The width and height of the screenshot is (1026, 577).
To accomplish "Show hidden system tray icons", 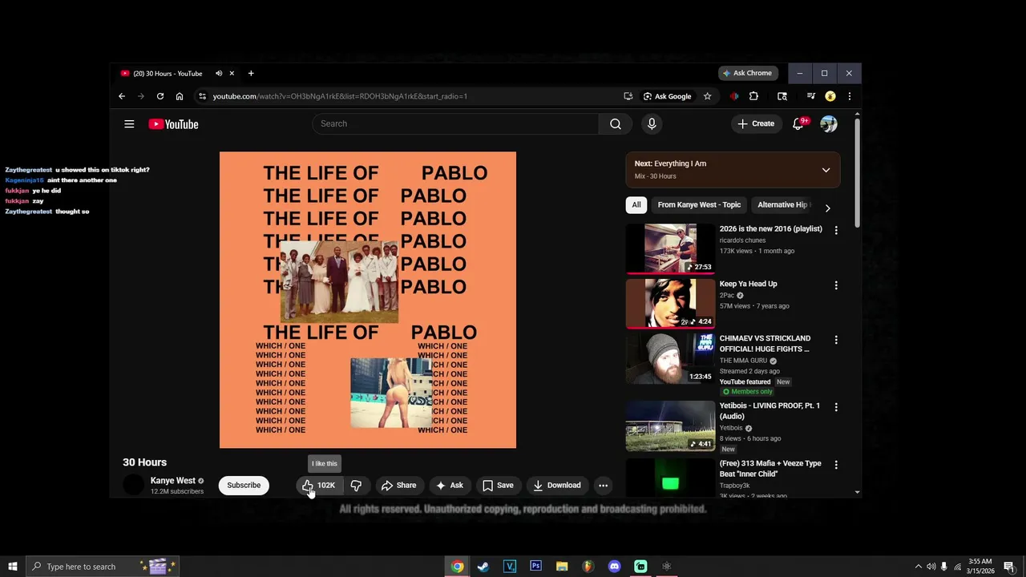I will 919,567.
